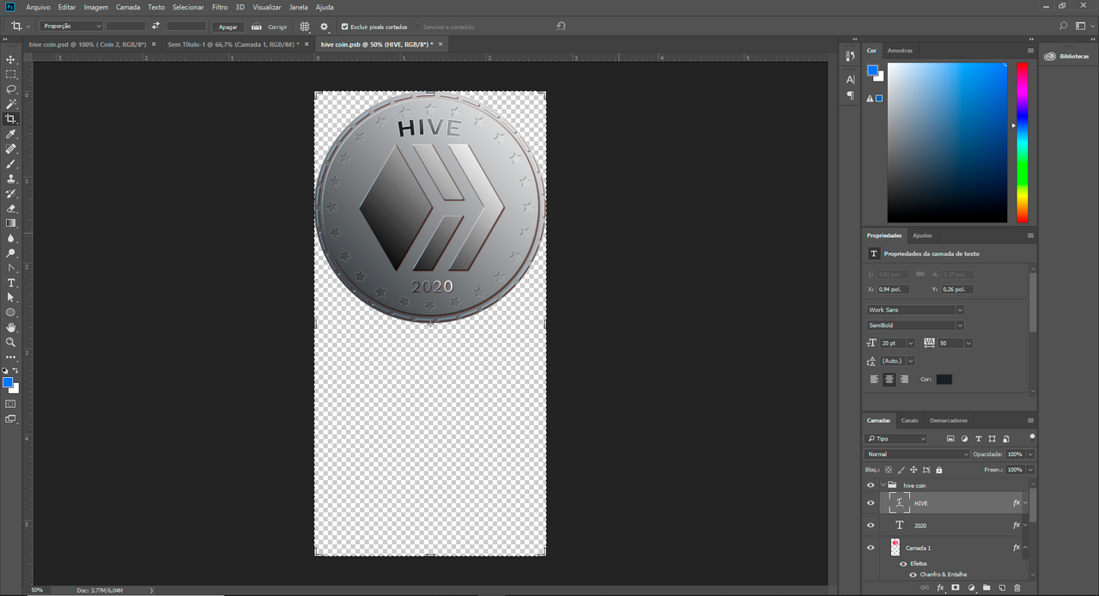Select the Move tool
The image size is (1099, 596).
click(x=11, y=61)
